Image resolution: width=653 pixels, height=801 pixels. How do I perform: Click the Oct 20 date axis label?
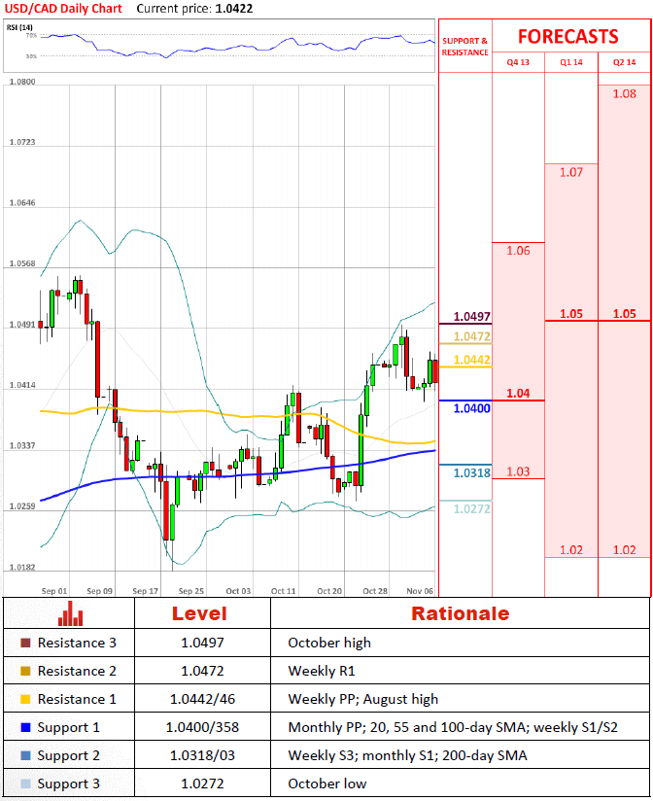[x=329, y=591]
